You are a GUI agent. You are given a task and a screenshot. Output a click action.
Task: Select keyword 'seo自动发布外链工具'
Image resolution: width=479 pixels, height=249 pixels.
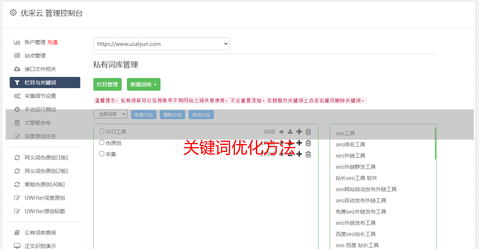(361, 200)
